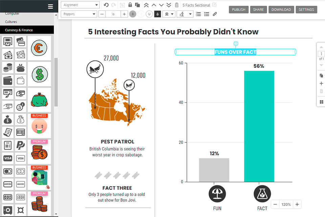
Task: Delete the selected element with trash icon
Action: (x=177, y=5)
